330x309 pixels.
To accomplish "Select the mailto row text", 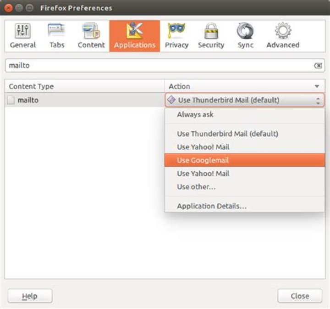I will [x=28, y=100].
